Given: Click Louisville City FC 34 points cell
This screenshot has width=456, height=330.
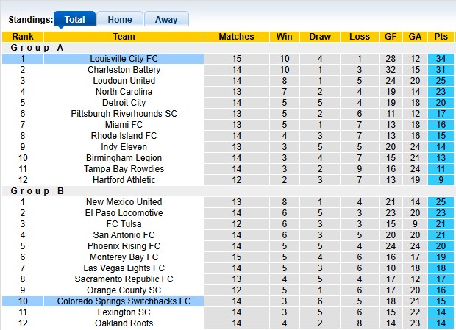Looking at the screenshot, I should pos(441,59).
